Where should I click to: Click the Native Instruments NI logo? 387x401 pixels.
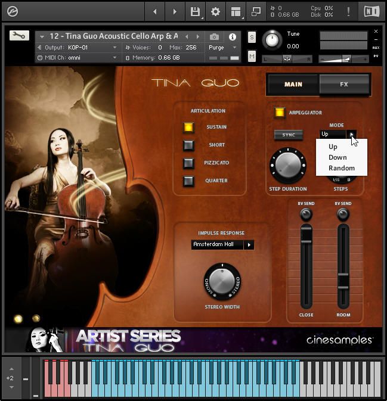pos(371,11)
